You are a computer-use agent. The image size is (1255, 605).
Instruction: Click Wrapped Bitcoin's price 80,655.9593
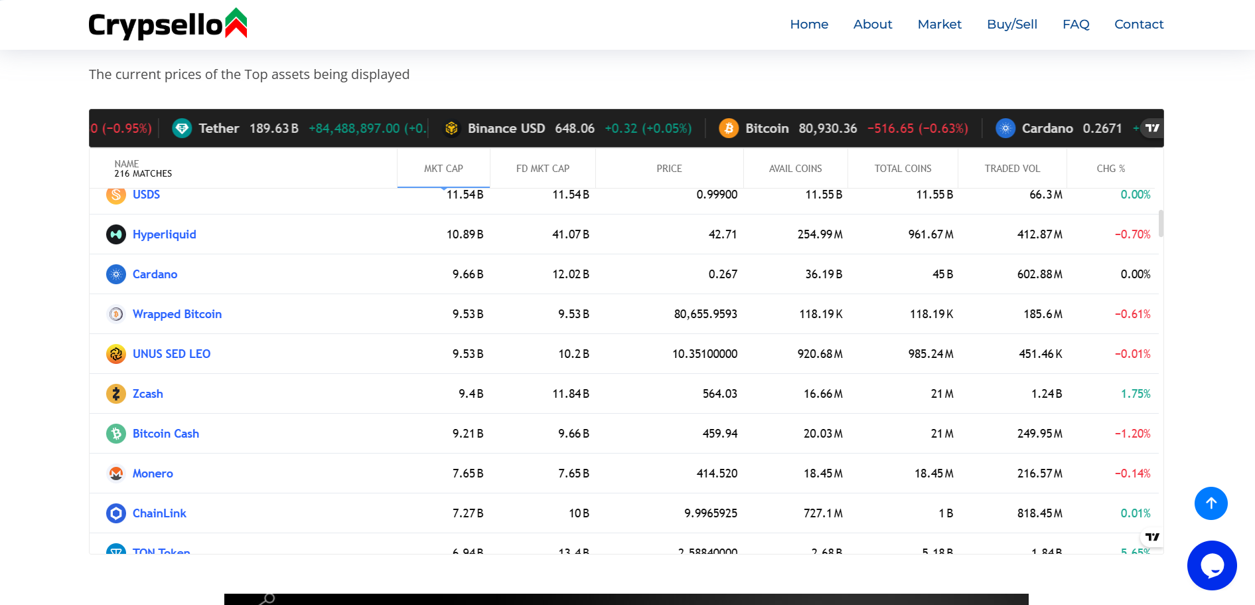point(705,314)
